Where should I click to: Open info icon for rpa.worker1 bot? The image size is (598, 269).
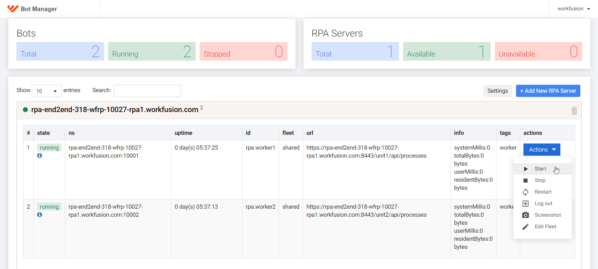40,155
